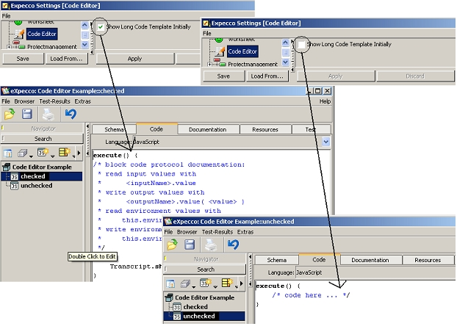Click the open folder icon in the checked window
The height and width of the screenshot is (326, 457).
[x=10, y=114]
